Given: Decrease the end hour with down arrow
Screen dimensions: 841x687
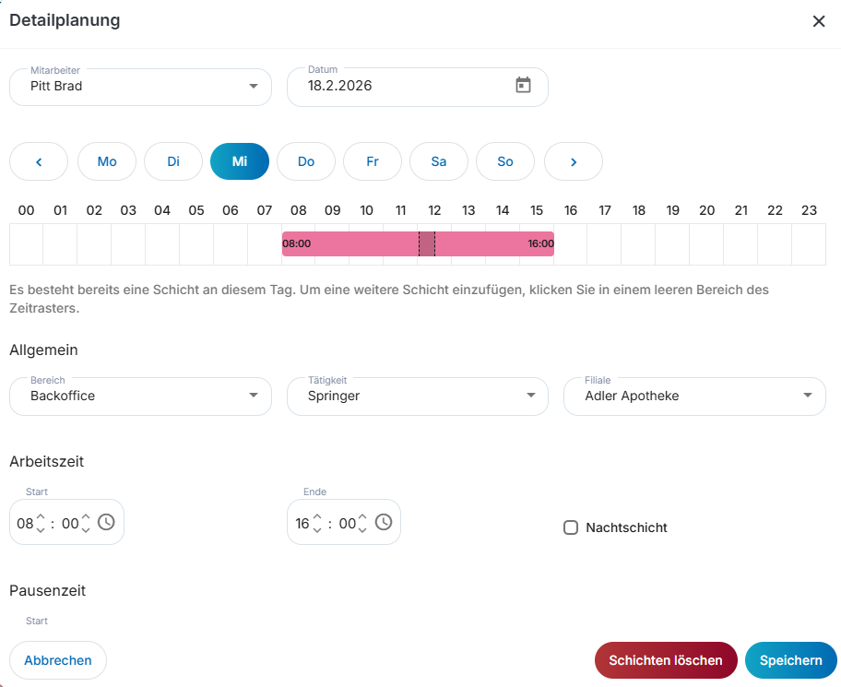Looking at the screenshot, I should coord(317,530).
